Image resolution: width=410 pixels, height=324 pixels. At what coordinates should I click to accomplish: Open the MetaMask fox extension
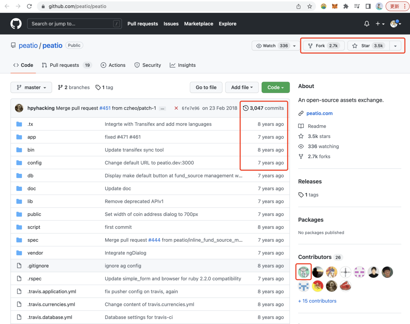[335, 6]
